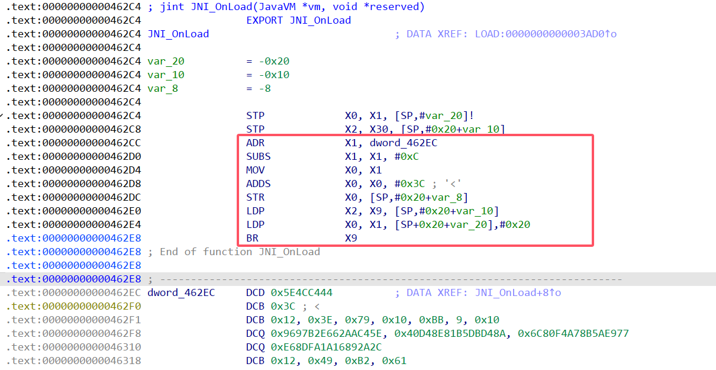The height and width of the screenshot is (370, 716).
Task: Select the LDP X2, X9 instruction
Action: point(372,211)
